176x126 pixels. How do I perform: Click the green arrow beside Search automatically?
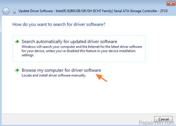pyautogui.click(x=17, y=42)
